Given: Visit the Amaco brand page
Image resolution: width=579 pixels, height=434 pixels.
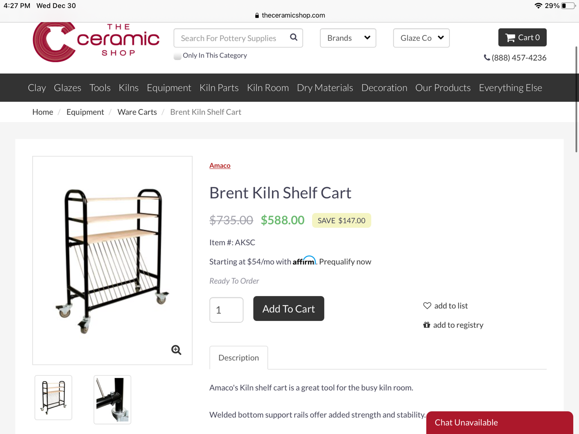Looking at the screenshot, I should point(220,165).
